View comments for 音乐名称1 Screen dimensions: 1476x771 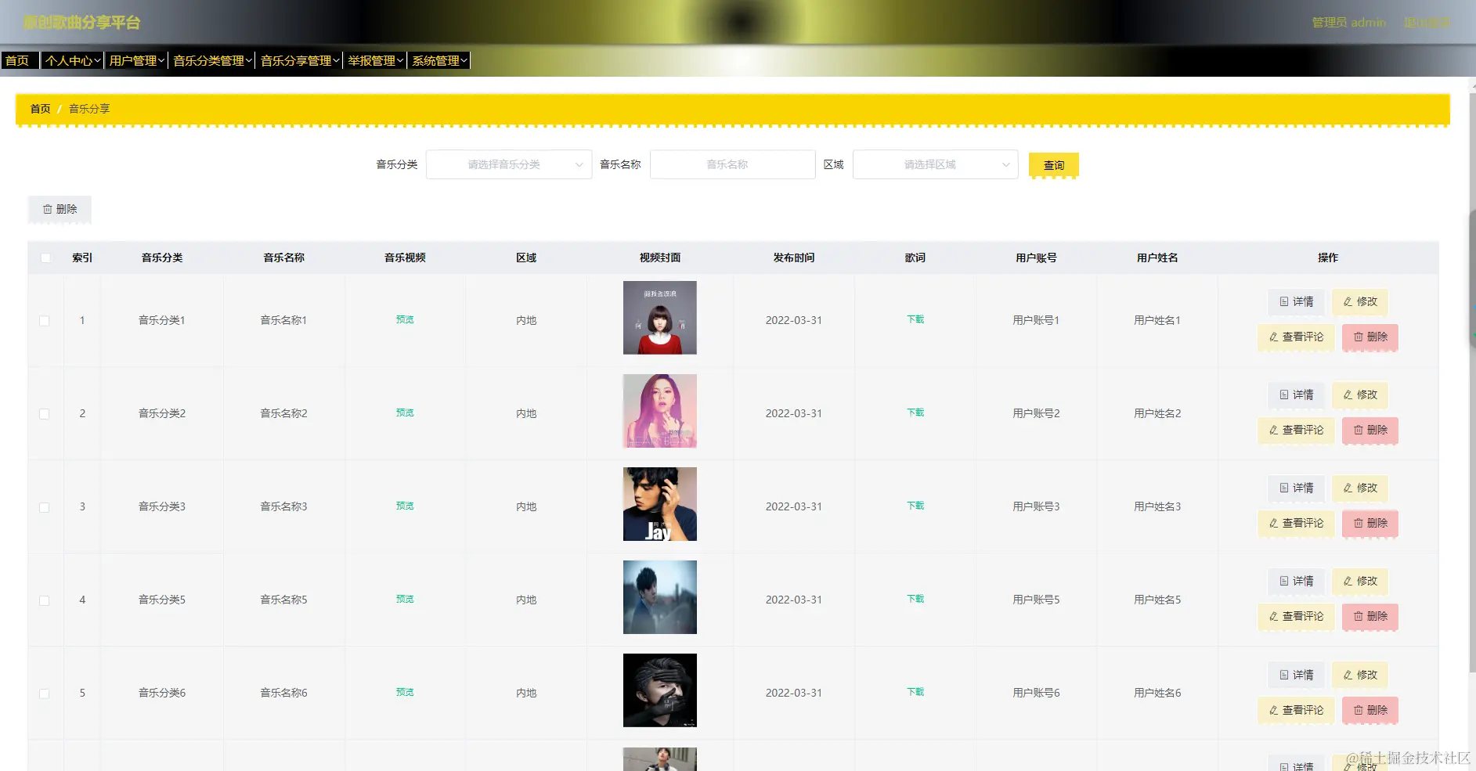(1296, 337)
